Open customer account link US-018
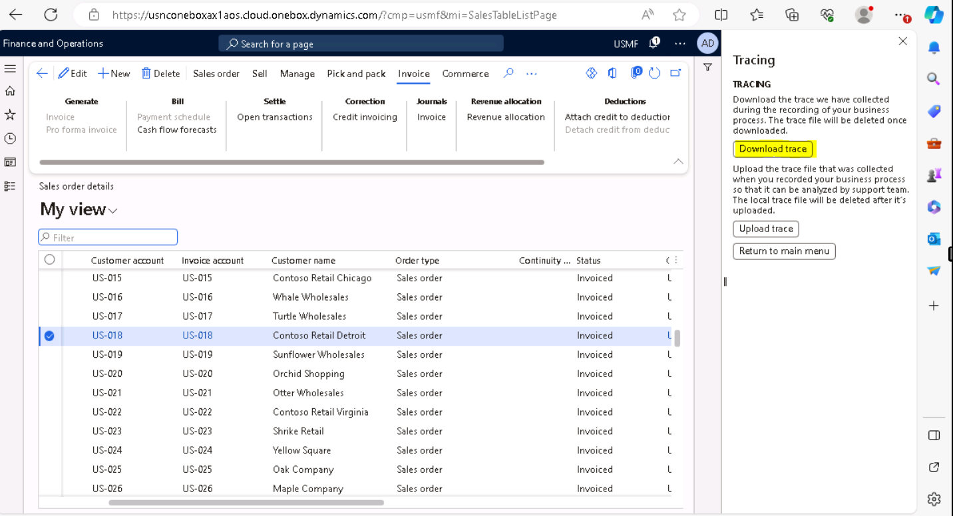 click(x=107, y=336)
